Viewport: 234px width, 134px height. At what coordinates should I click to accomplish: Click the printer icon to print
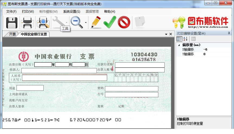pyautogui.click(x=27, y=23)
